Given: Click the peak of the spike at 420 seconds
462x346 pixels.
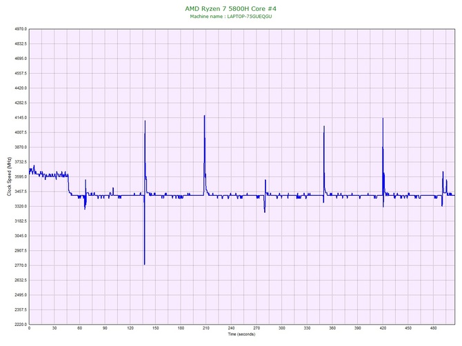Looking at the screenshot, I should (x=383, y=119).
